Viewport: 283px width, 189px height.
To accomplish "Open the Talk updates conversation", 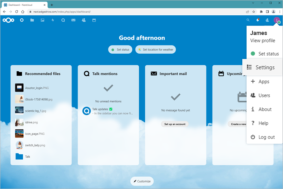I will tap(108, 111).
